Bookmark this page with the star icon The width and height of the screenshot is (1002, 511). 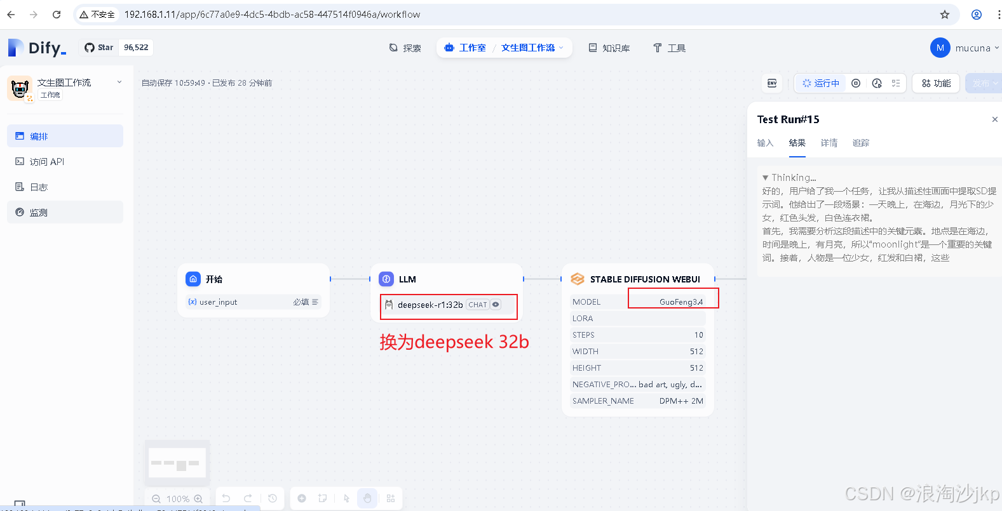945,15
